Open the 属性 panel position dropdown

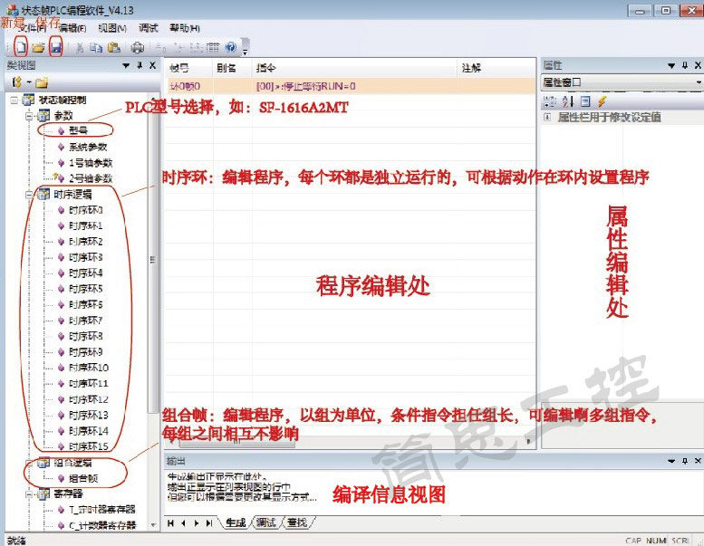tap(671, 65)
